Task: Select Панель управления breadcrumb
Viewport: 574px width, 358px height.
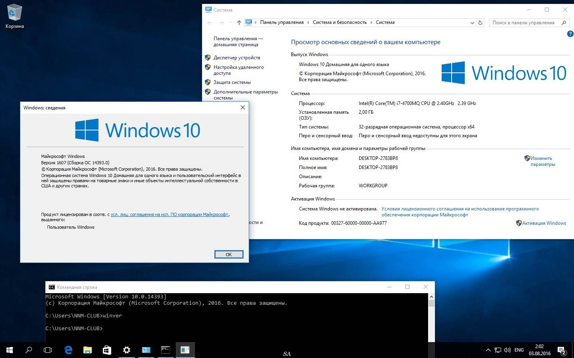Action: 282,22
